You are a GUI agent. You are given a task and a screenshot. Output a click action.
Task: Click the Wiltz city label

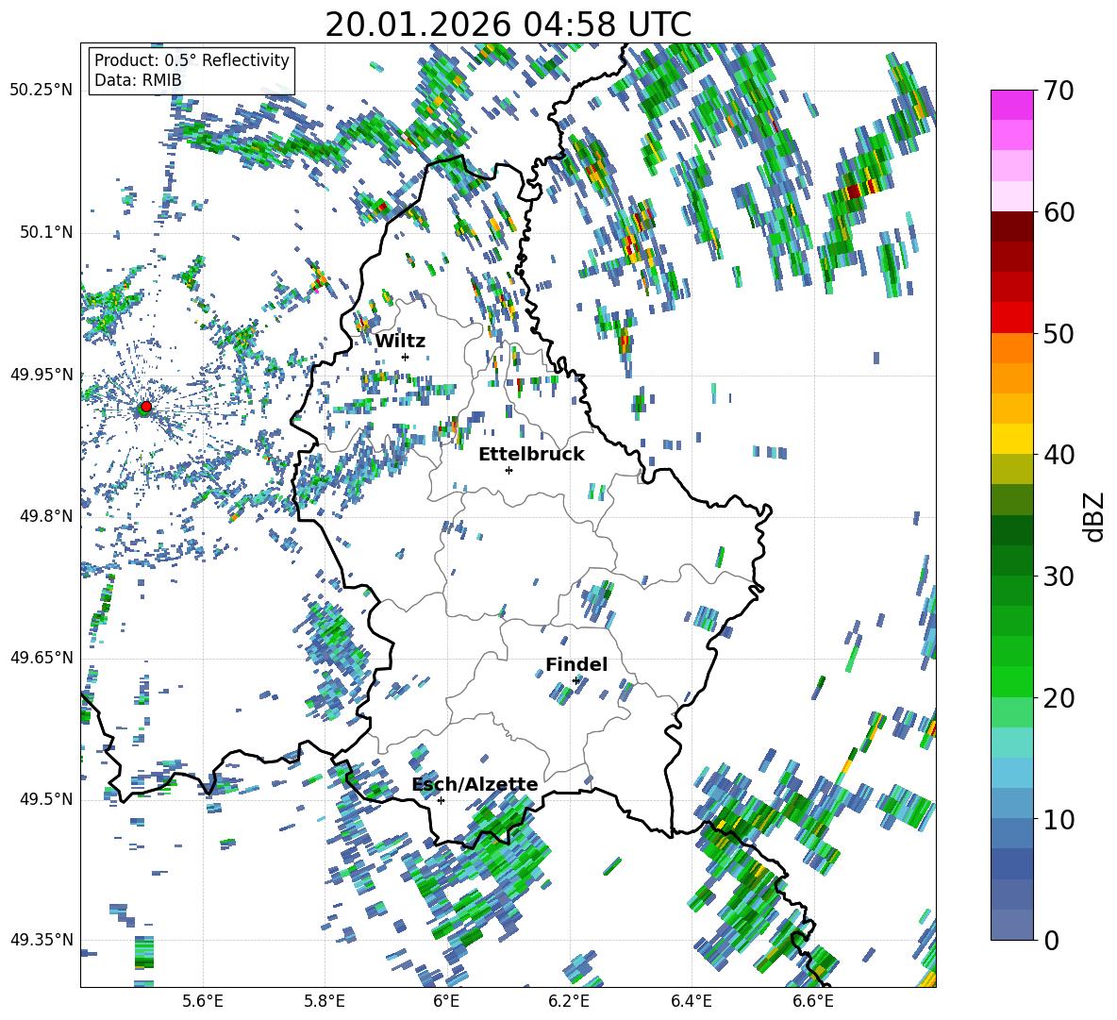pyautogui.click(x=400, y=342)
